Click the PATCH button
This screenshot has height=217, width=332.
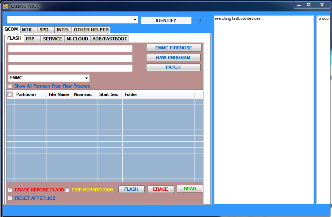[173, 67]
